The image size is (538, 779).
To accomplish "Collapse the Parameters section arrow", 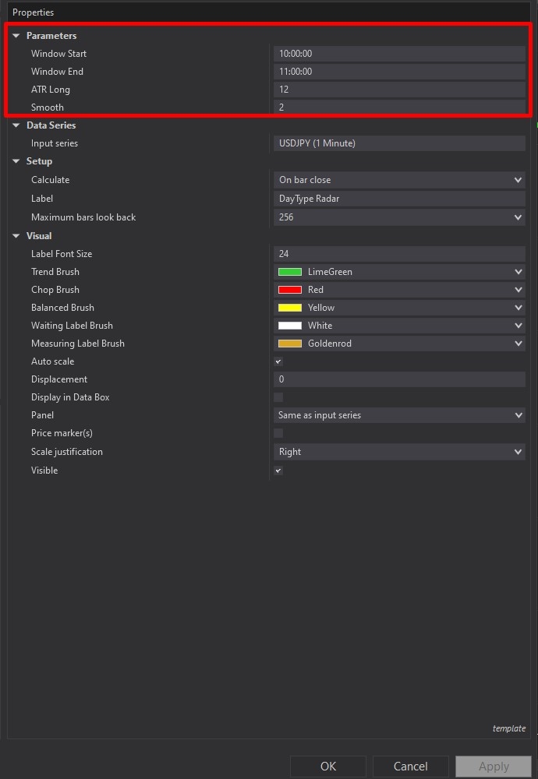I will click(x=16, y=35).
